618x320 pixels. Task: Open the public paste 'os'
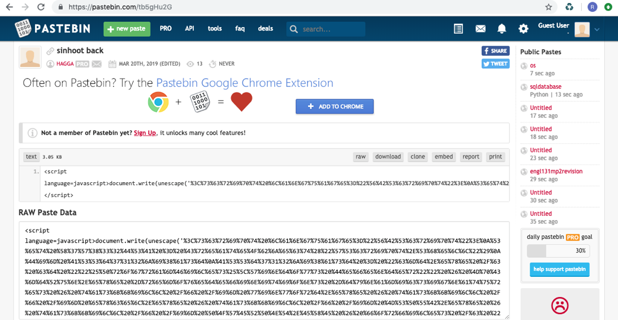[533, 65]
